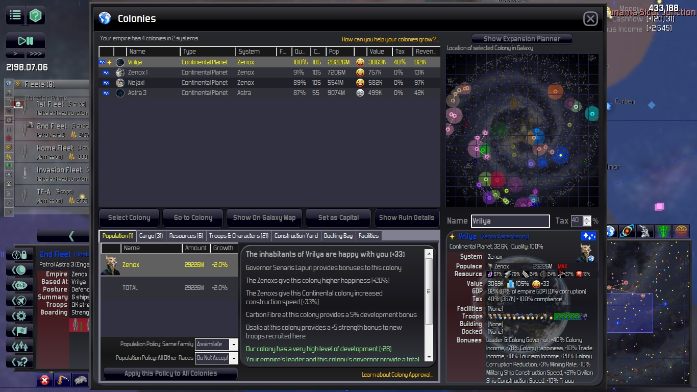Click the gear cog icon button

pos(19,316)
